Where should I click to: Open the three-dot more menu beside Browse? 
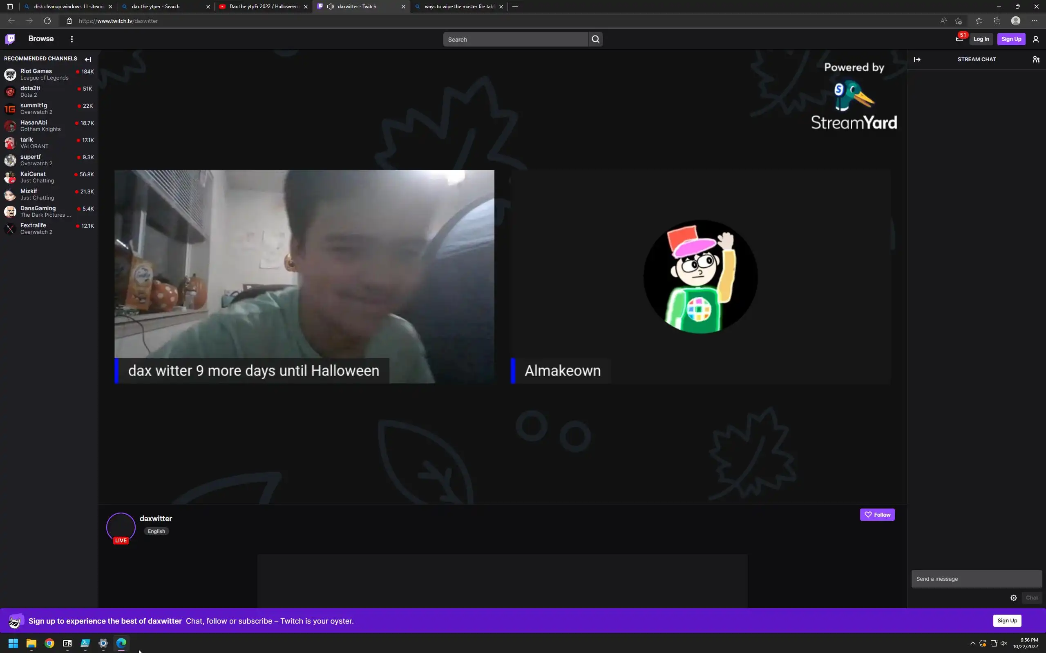coord(72,39)
